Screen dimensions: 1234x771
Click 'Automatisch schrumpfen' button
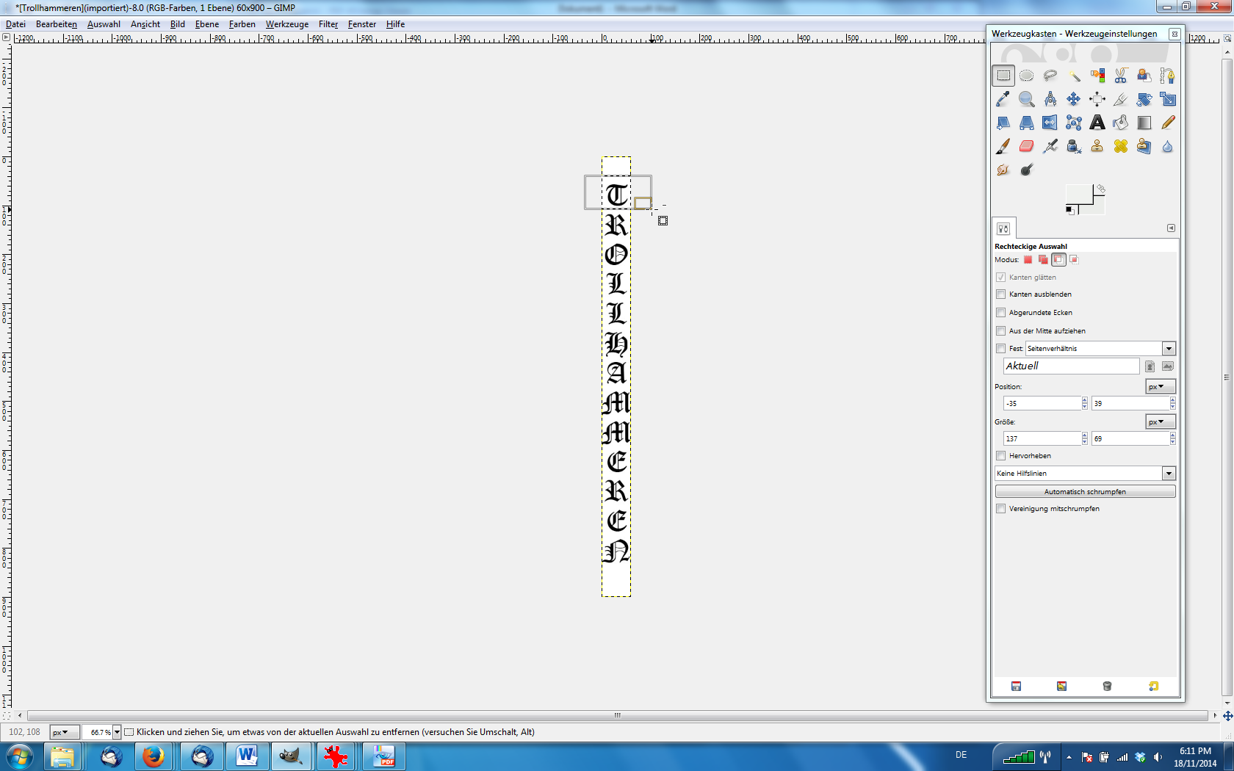click(x=1085, y=492)
